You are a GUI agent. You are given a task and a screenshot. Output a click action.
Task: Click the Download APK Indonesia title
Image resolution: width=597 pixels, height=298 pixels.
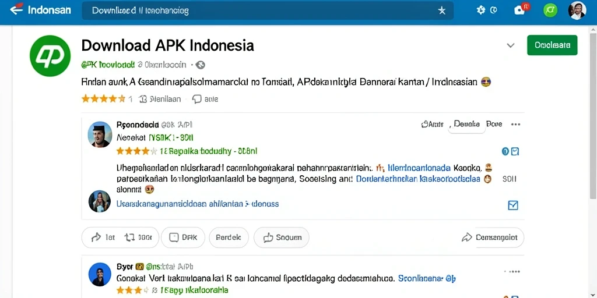coord(167,45)
